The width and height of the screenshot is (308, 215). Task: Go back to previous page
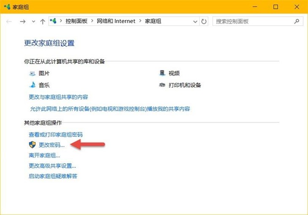coord(9,21)
